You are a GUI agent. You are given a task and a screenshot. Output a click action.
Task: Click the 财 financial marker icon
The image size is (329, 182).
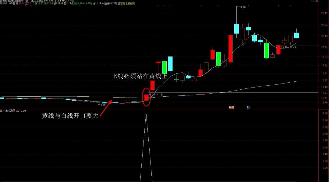pyautogui.click(x=248, y=107)
